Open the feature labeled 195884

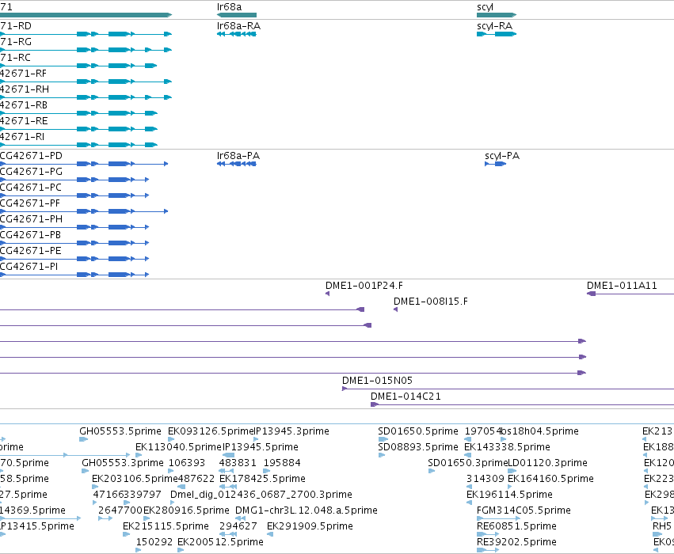282,463
